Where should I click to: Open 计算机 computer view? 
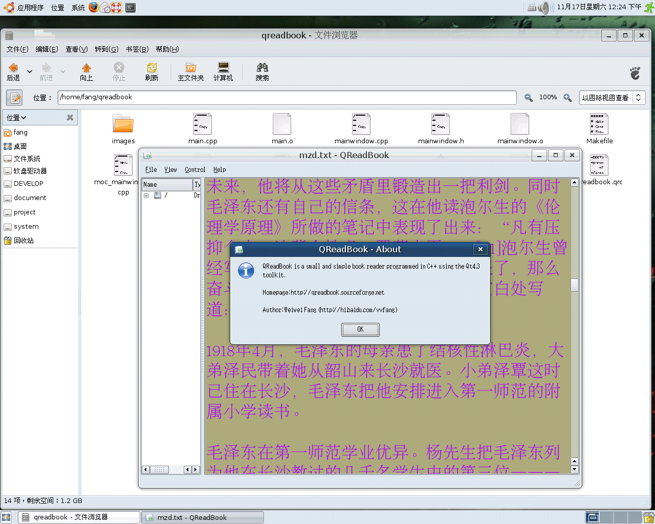click(223, 72)
